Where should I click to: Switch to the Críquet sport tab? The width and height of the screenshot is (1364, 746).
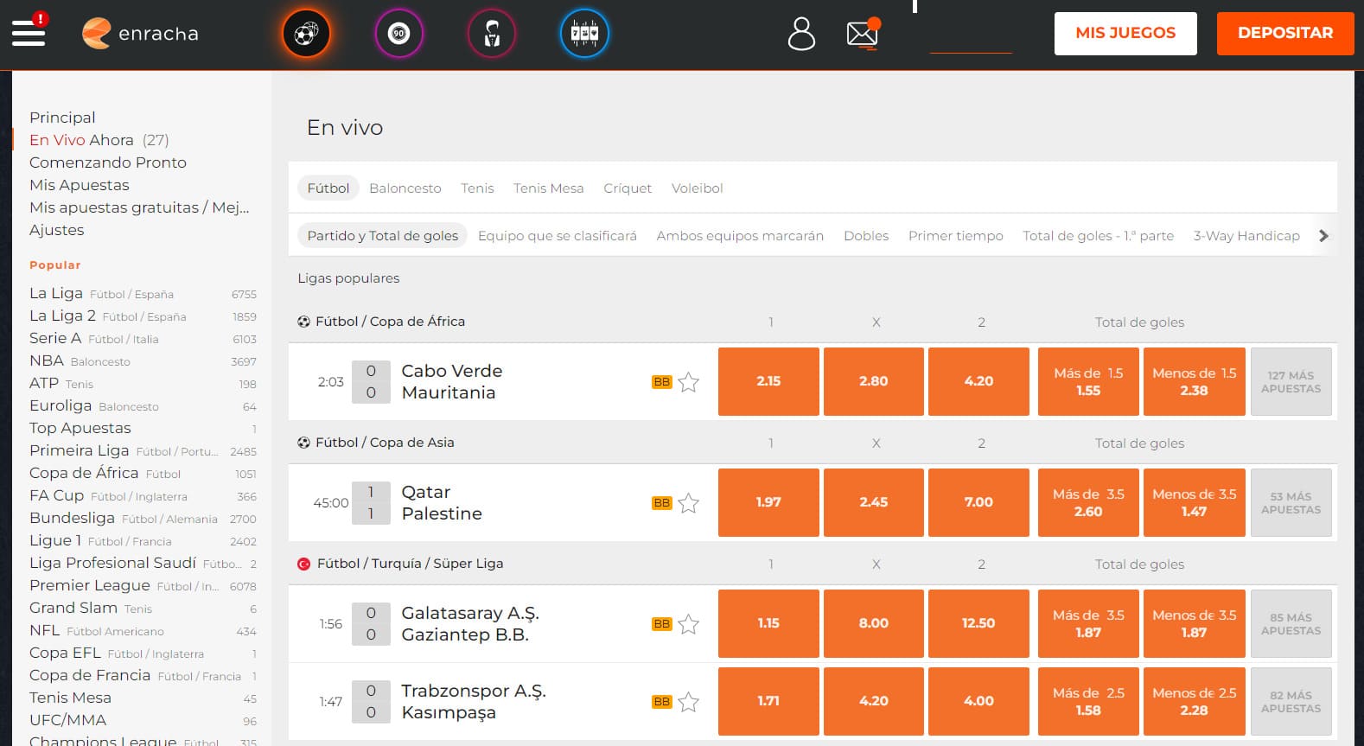pyautogui.click(x=628, y=188)
